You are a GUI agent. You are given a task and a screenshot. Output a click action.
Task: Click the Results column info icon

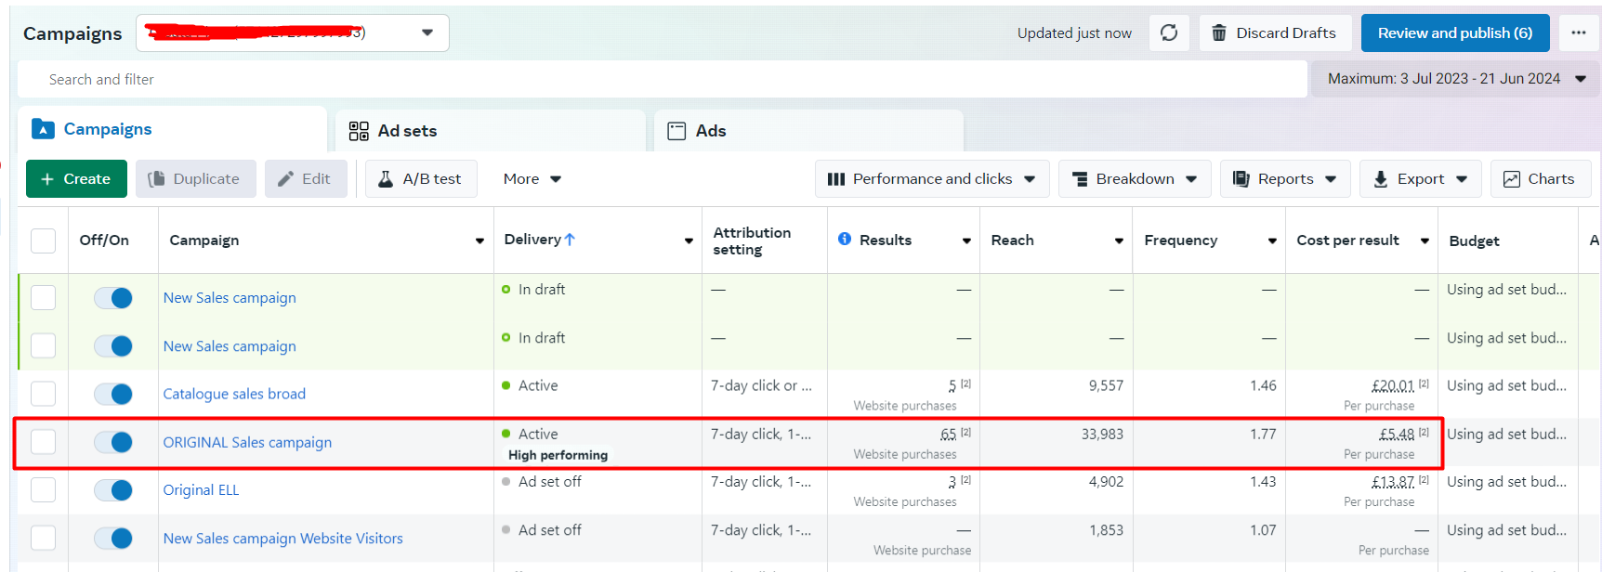844,240
